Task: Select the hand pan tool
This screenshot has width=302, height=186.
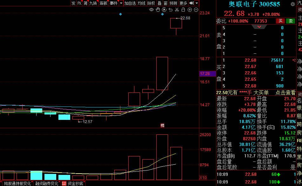Action: point(158,10)
